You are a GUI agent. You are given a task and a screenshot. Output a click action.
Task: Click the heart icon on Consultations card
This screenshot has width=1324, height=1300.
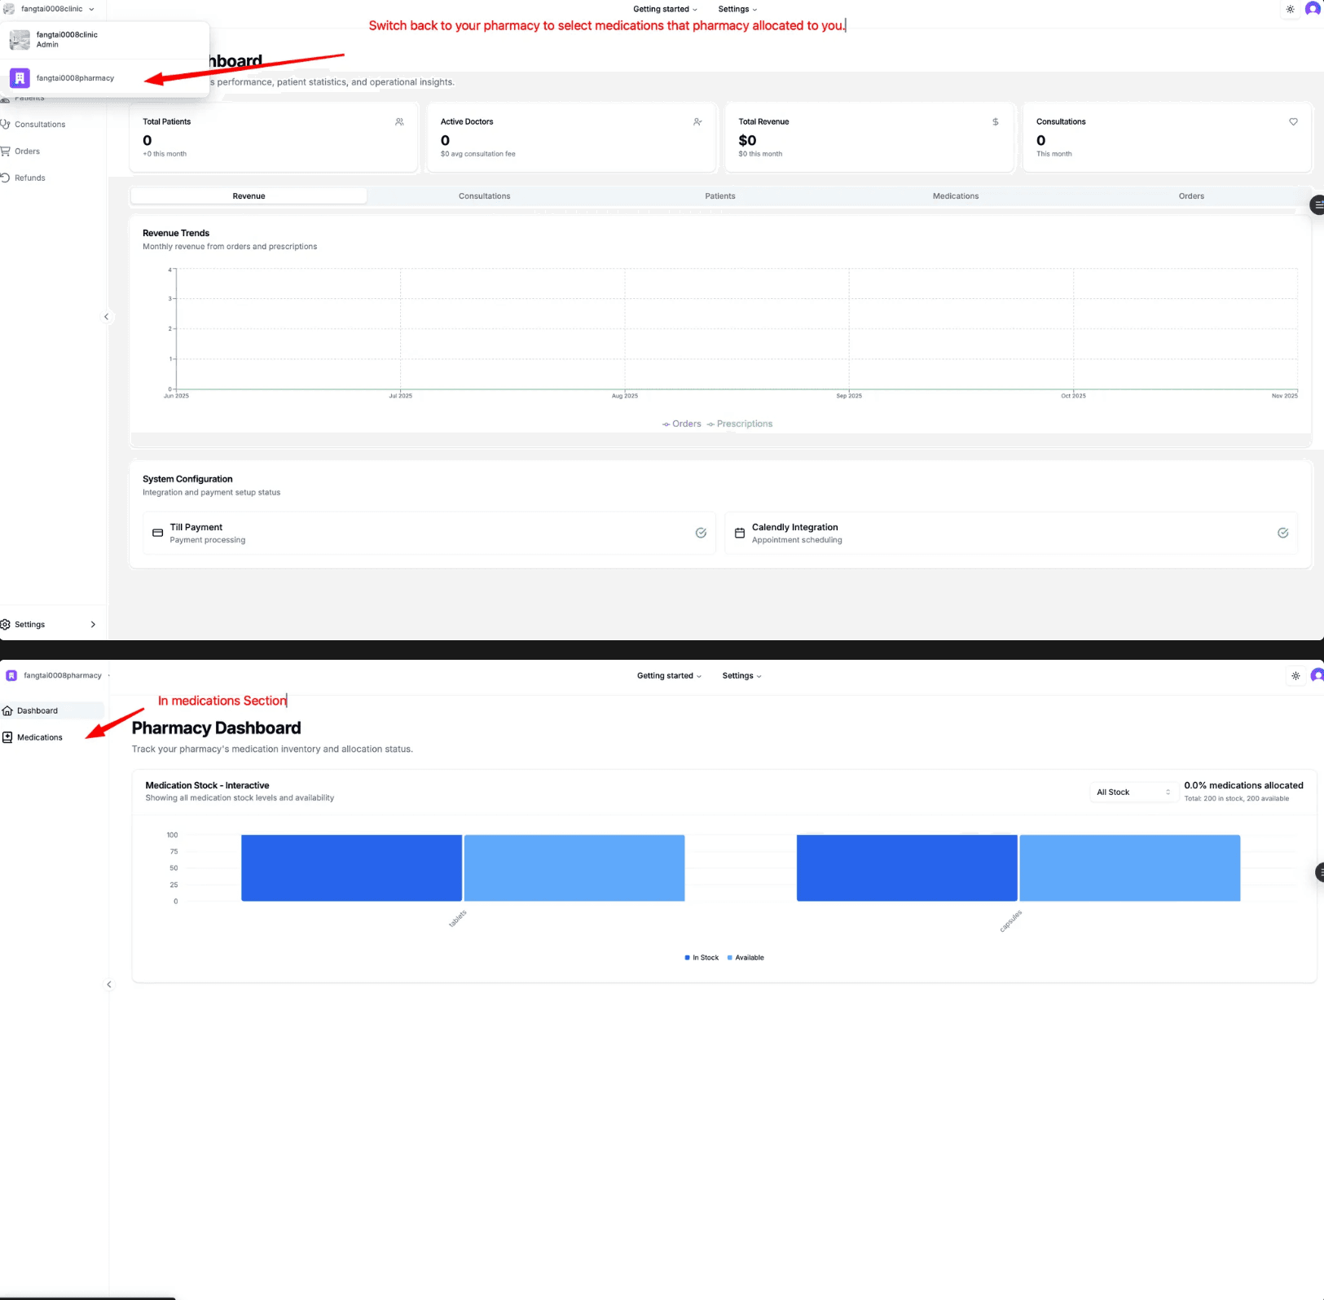1293,122
